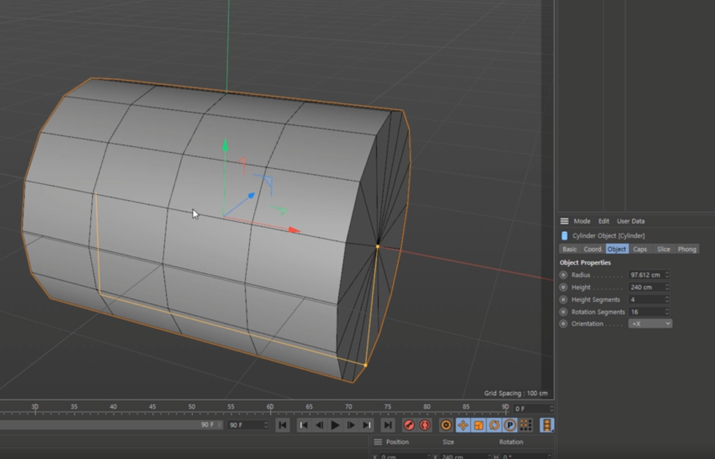Adjust the Radius stepper arrows
The width and height of the screenshot is (715, 459).
pos(667,275)
